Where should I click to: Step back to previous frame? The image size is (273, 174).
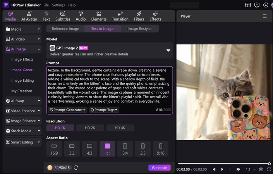coord(214,169)
